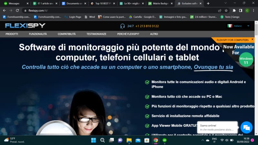This screenshot has height=145, width=258.
Task: Open File Explorer from taskbar
Action: (x=129, y=140)
